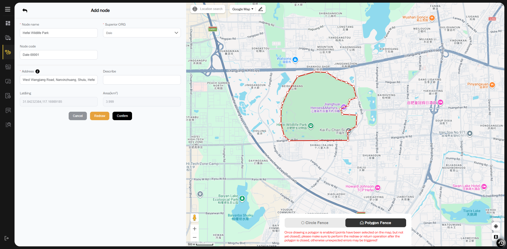
Task: Zoom out the map with minus button
Action: pyautogui.click(x=195, y=237)
